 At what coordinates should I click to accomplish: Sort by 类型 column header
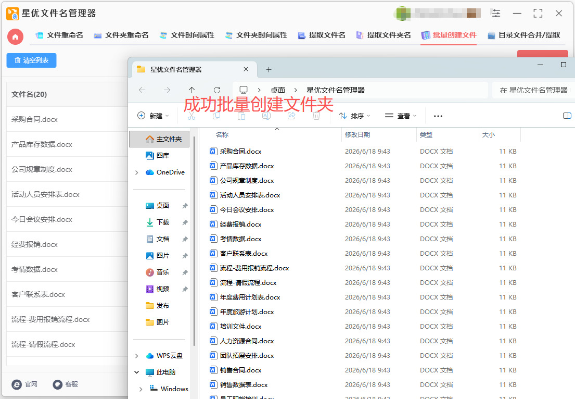tap(426, 135)
